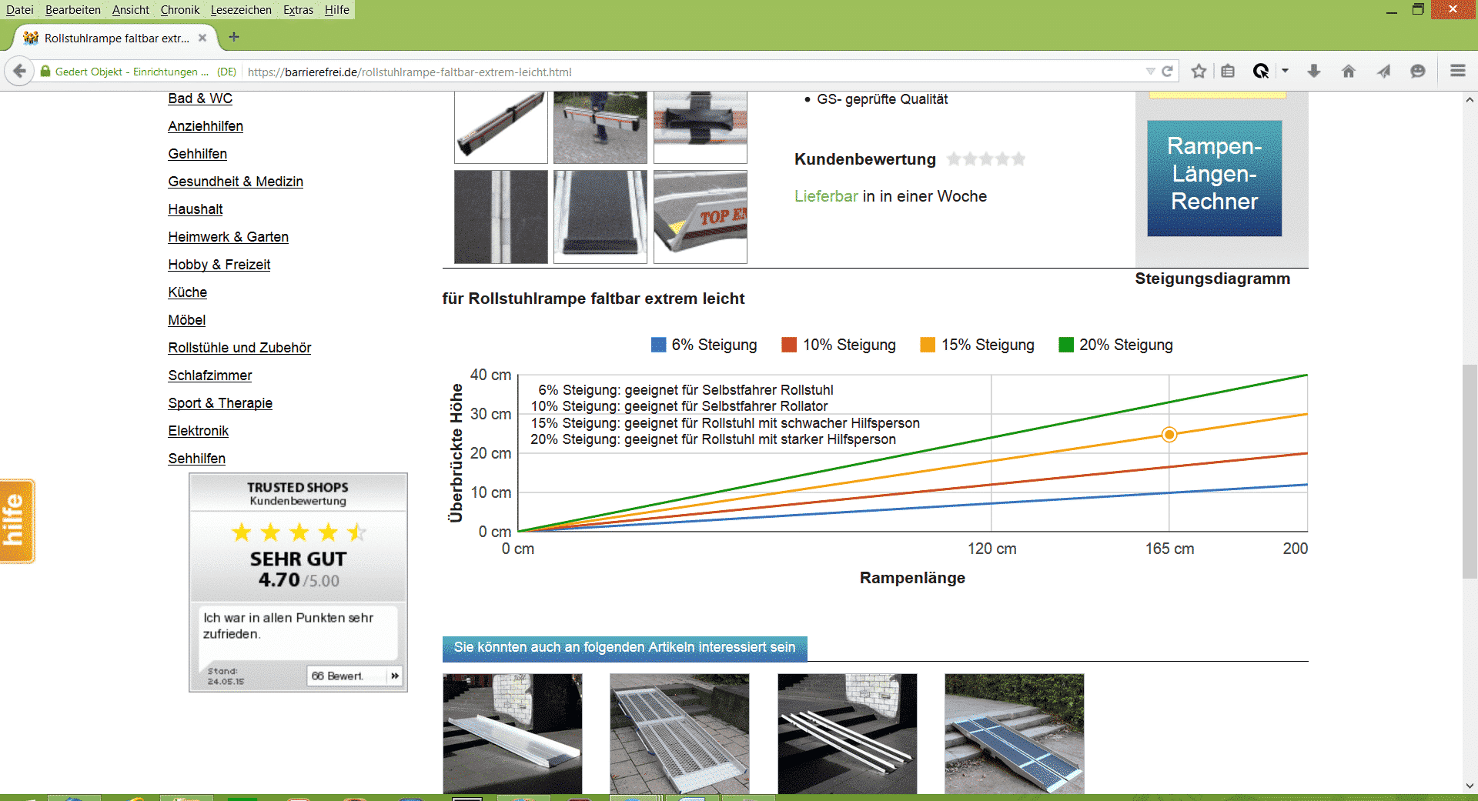
Task: Open the Lesezeichen menu
Action: 241,10
